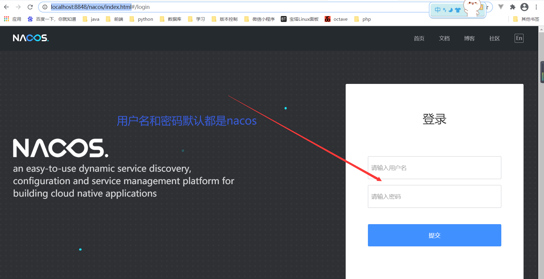Screen dimensions: 544x279
Task: Focus the 请输入用户名 username field
Action: pyautogui.click(x=434, y=168)
